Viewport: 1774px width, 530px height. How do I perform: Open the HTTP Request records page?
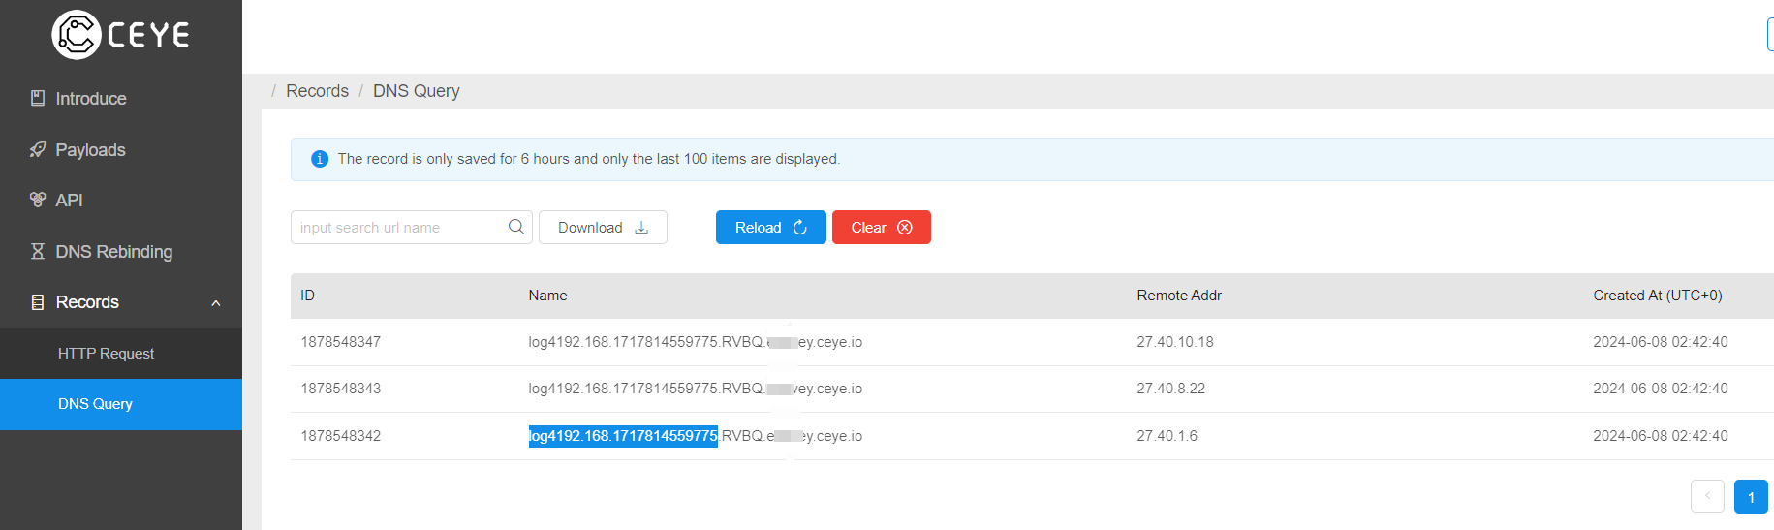(121, 354)
